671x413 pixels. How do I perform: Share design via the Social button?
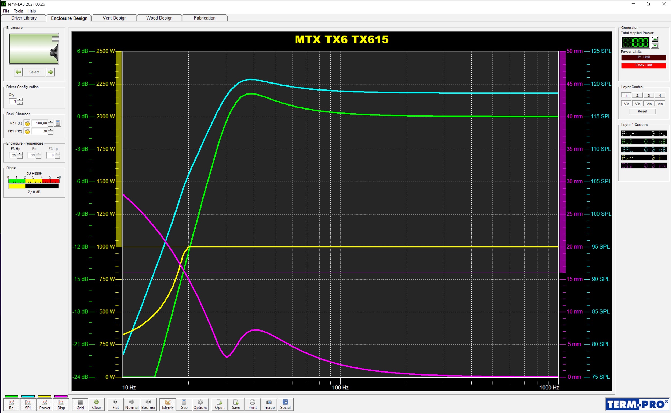[x=285, y=404]
